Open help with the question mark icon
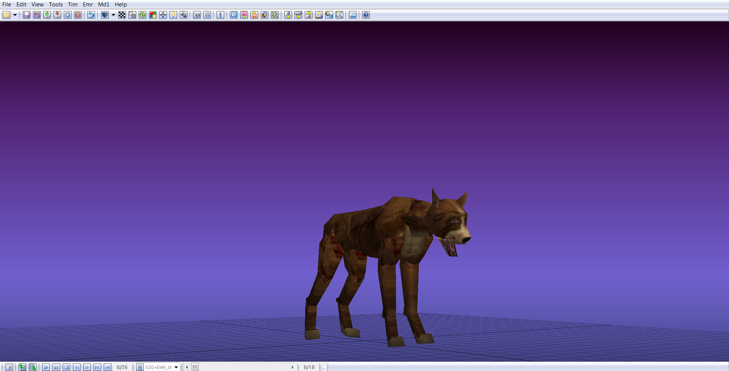Screen dimensions: 729x371 point(366,15)
